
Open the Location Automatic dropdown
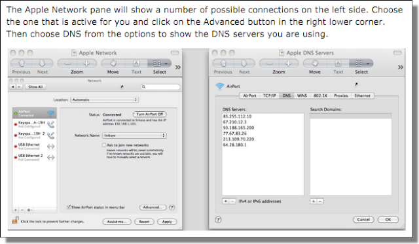105,99
